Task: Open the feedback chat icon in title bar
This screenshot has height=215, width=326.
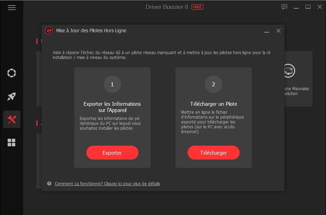Action: pyautogui.click(x=284, y=7)
